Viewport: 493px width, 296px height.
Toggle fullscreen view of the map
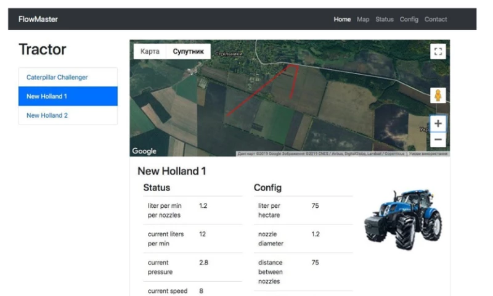(438, 52)
